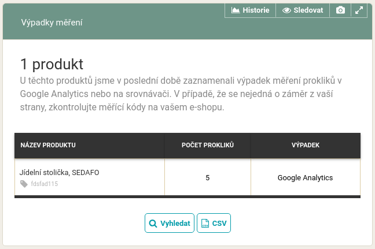Export the table with the CSV button

[214, 223]
